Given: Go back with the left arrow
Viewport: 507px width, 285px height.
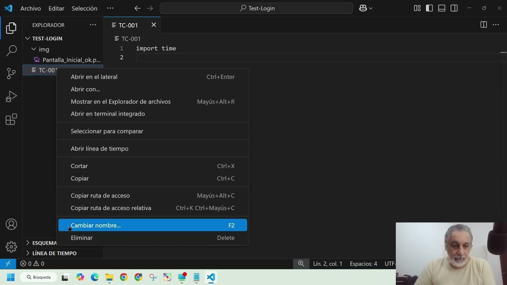Looking at the screenshot, I should [x=137, y=8].
